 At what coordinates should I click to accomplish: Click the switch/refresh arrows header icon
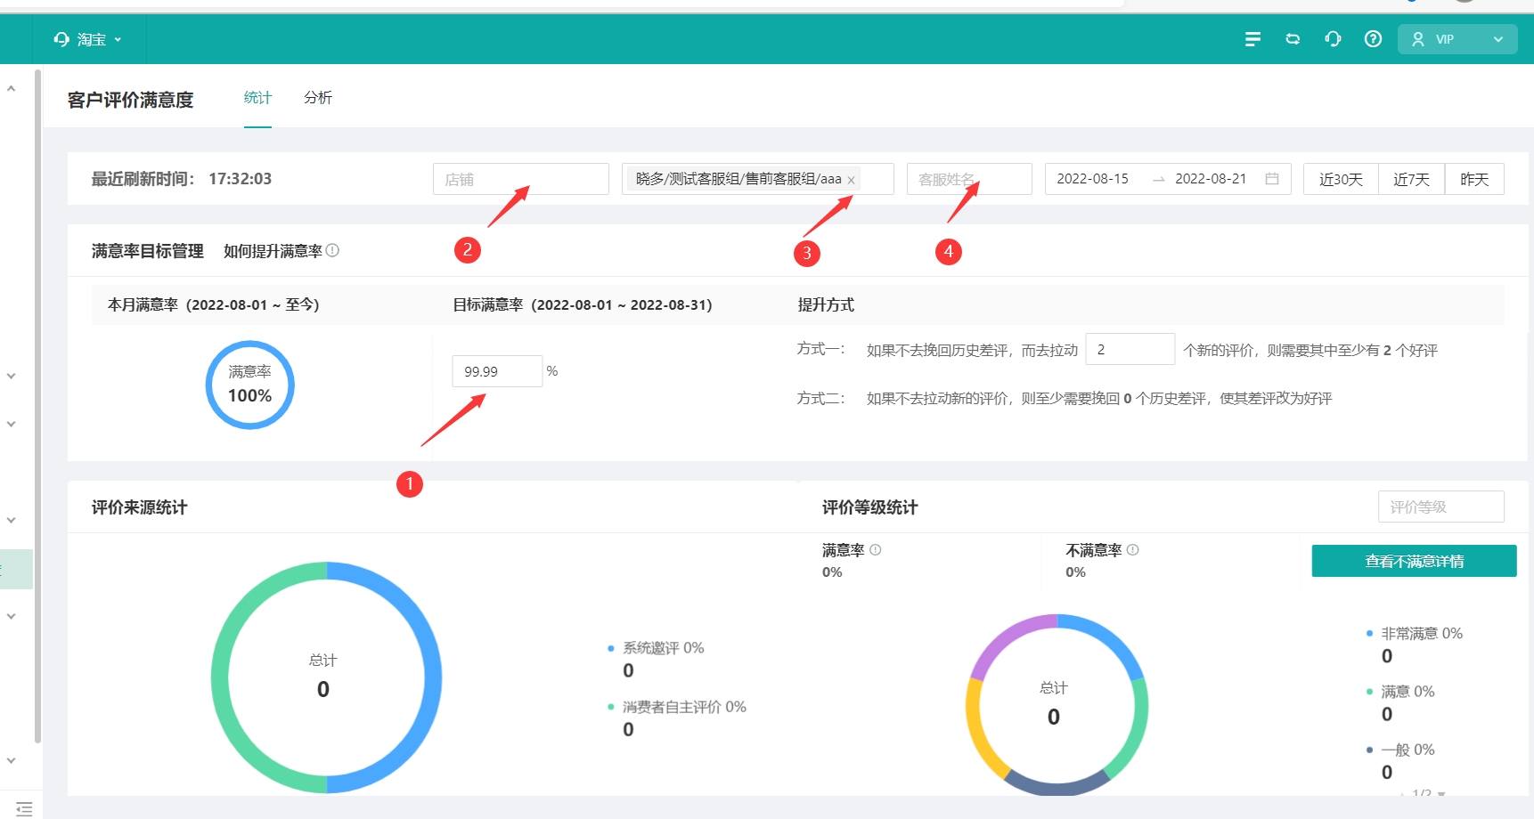(x=1293, y=39)
